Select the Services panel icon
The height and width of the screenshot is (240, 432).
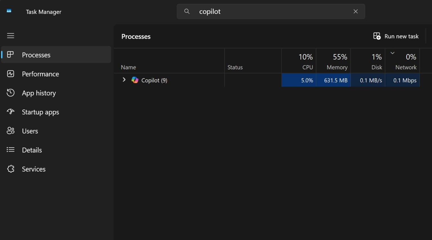(10, 169)
